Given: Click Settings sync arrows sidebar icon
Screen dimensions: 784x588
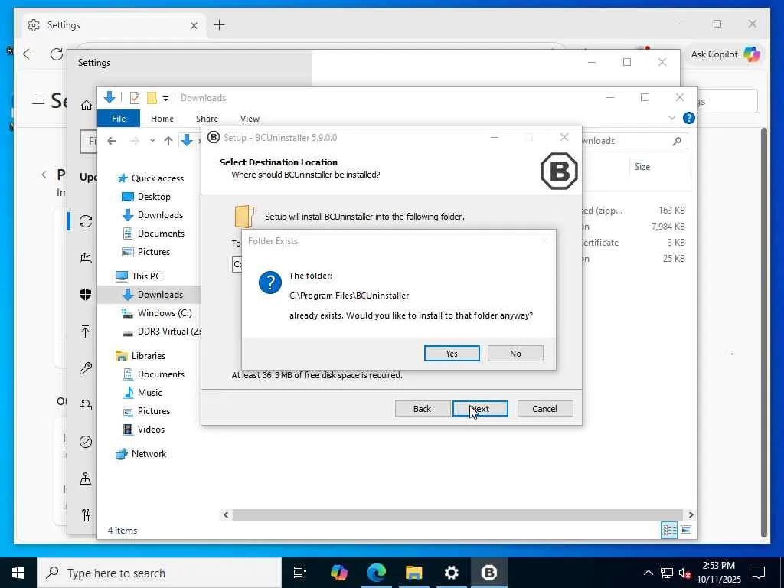Looking at the screenshot, I should [x=86, y=221].
